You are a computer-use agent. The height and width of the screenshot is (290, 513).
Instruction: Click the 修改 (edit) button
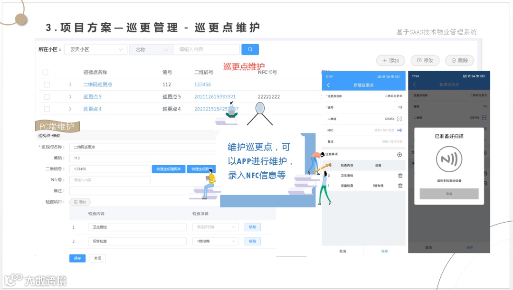(x=425, y=60)
